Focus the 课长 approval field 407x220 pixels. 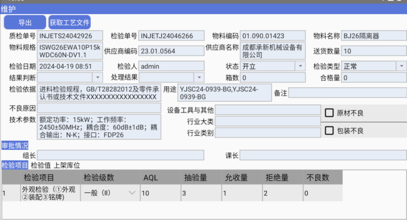(x=323, y=155)
